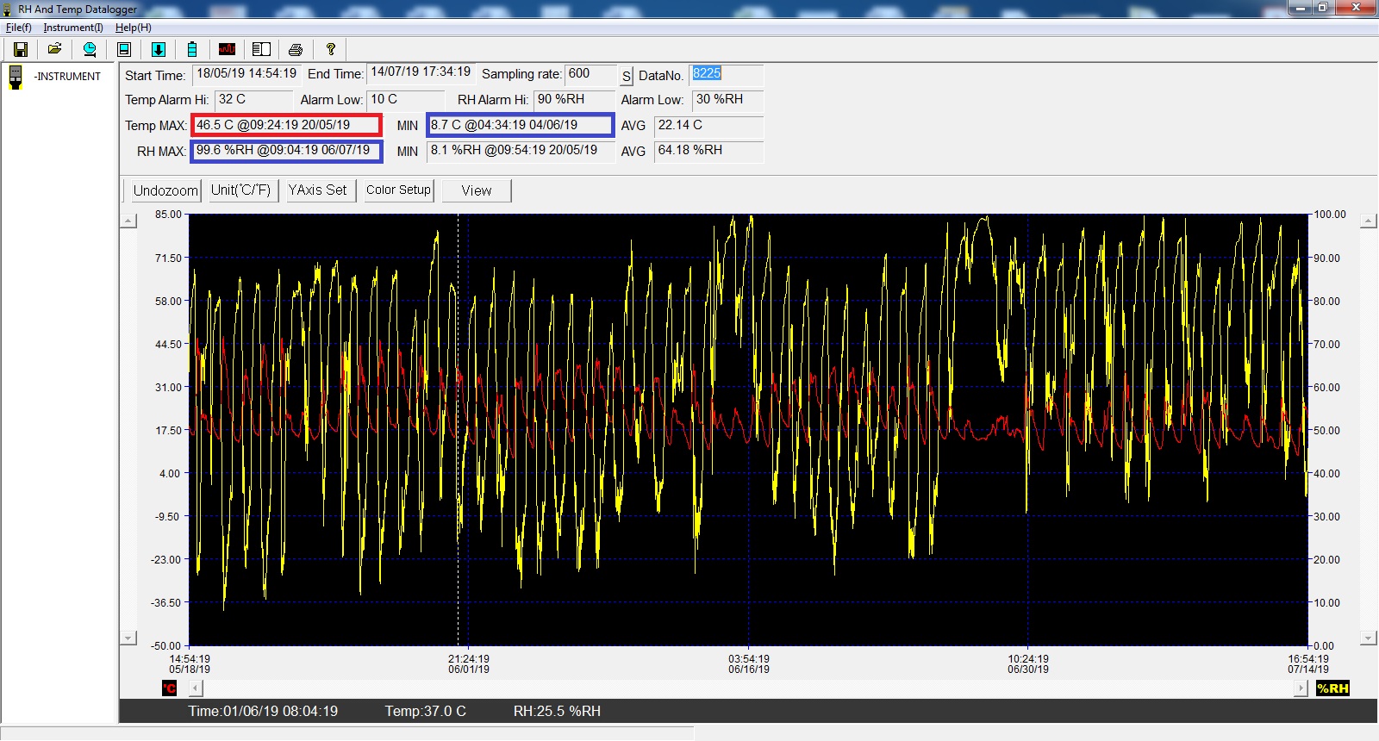1379x741 pixels.
Task: Open Color Setup for graph lines
Action: (398, 190)
